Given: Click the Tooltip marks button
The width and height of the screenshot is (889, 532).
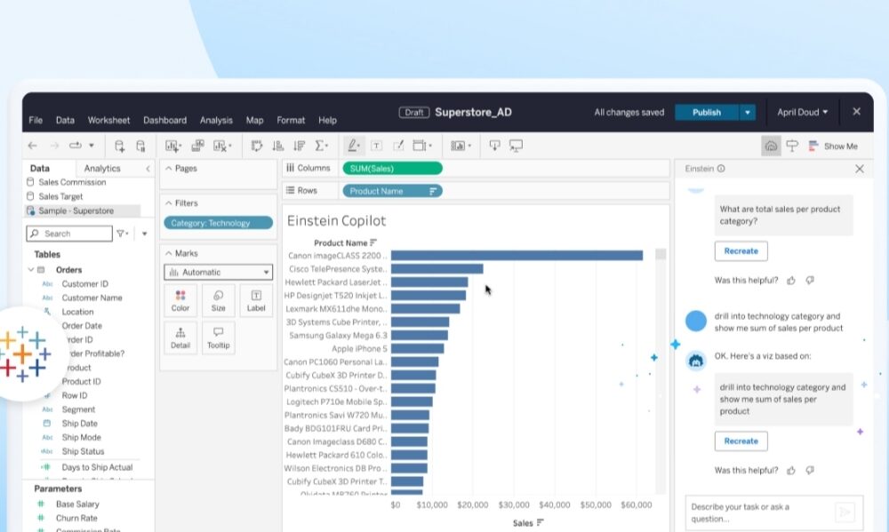Looking at the screenshot, I should 219,338.
